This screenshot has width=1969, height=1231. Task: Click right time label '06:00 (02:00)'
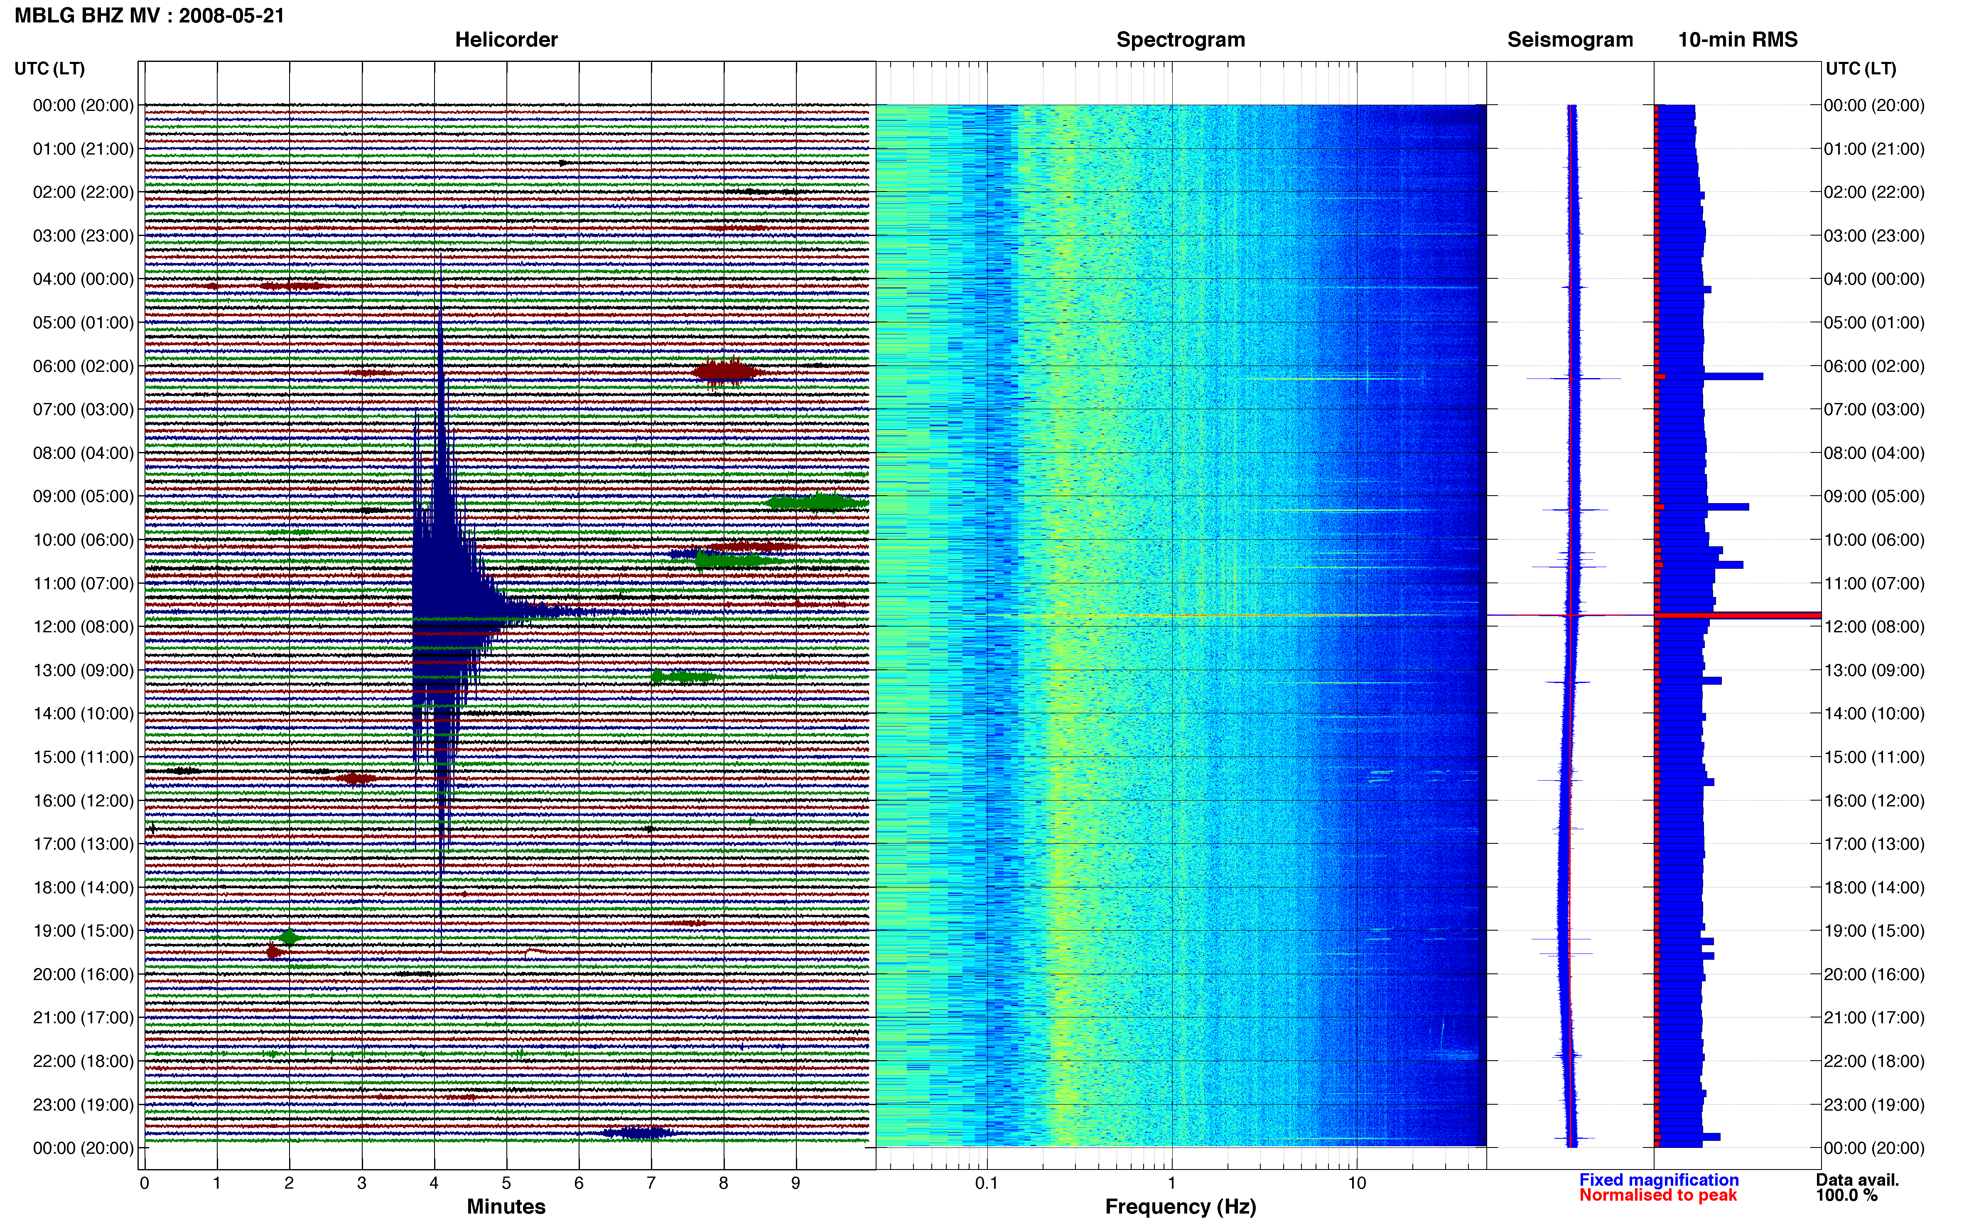pyautogui.click(x=1874, y=366)
